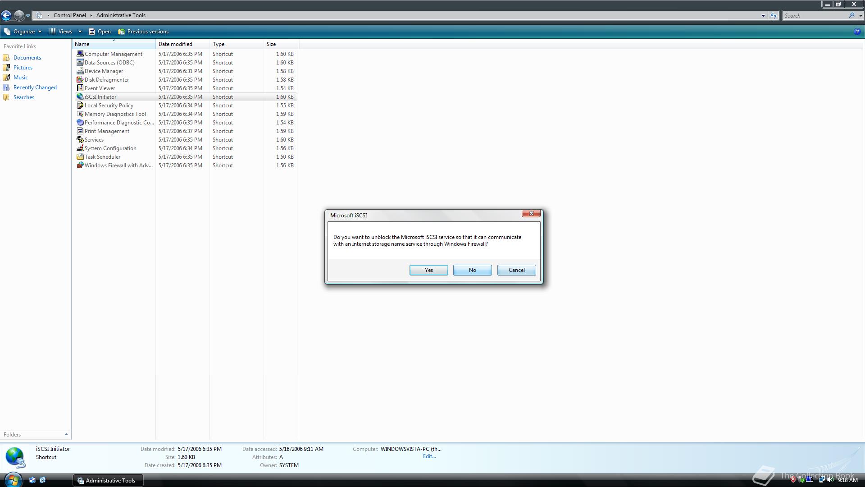Click the network tray icon
Image resolution: width=865 pixels, height=487 pixels.
pos(821,480)
